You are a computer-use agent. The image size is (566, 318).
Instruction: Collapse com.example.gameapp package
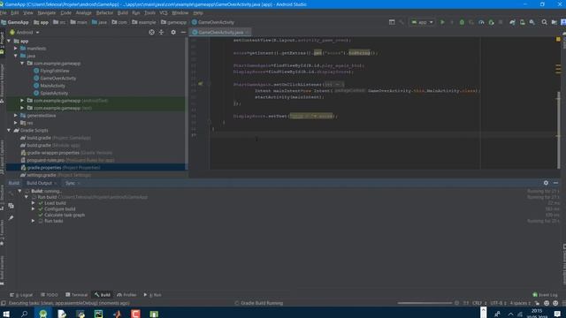click(22, 64)
